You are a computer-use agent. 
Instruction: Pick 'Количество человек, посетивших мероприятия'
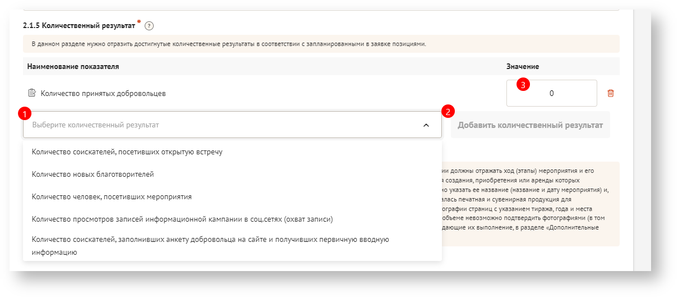coord(112,197)
